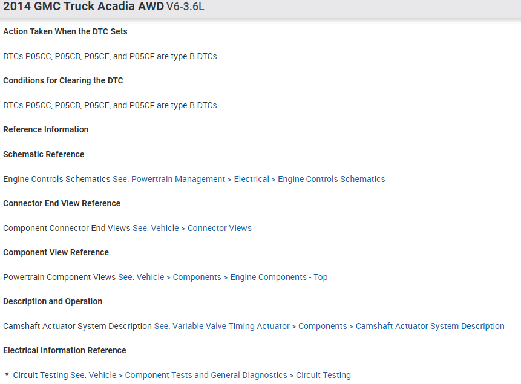Viewport: 521px width, 384px height.
Task: Open Component Tests and General Diagnostics link
Action: [206, 375]
